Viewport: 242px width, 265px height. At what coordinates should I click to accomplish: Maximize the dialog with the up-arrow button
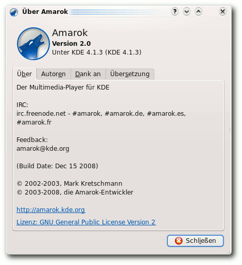[198, 12]
